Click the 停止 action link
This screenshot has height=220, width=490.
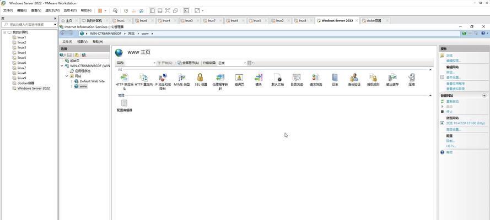(x=449, y=111)
